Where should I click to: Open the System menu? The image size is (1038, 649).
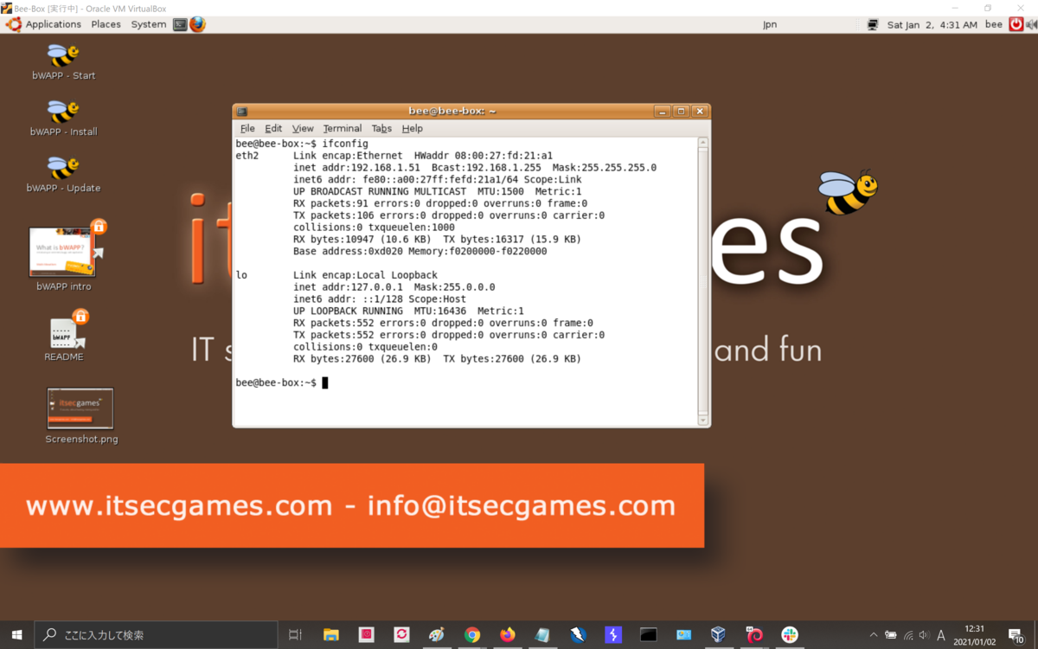tap(148, 24)
